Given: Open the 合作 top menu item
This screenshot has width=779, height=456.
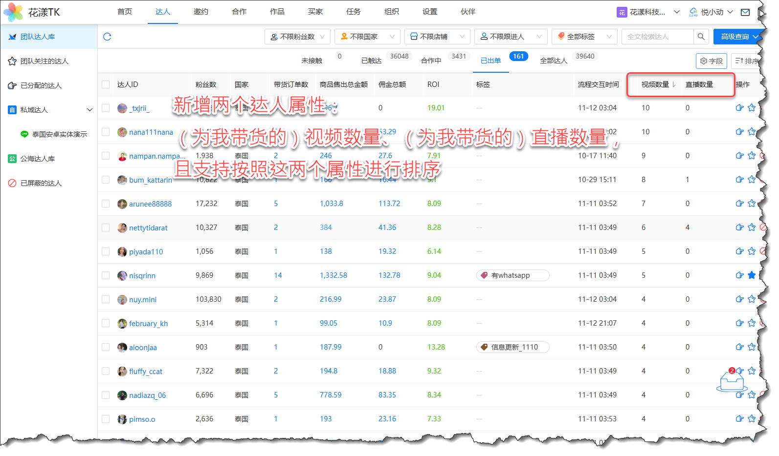Looking at the screenshot, I should pos(239,12).
